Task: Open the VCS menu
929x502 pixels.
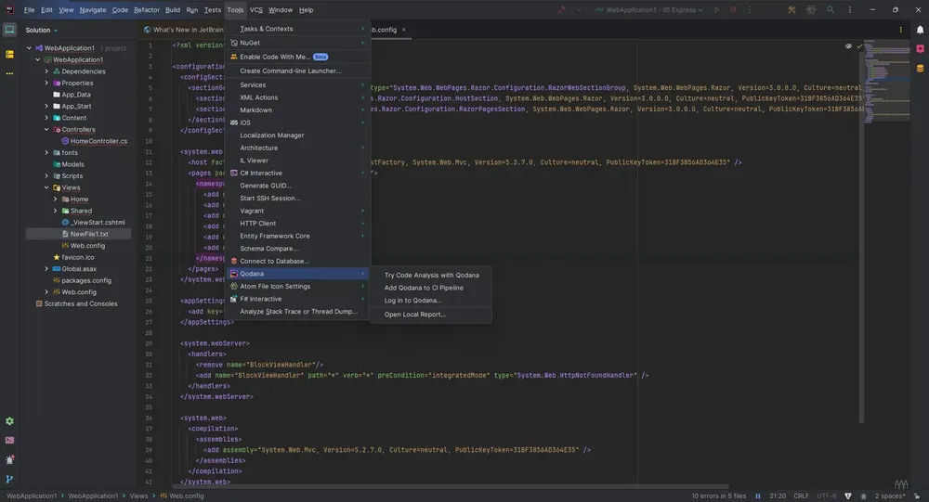Action: [256, 9]
